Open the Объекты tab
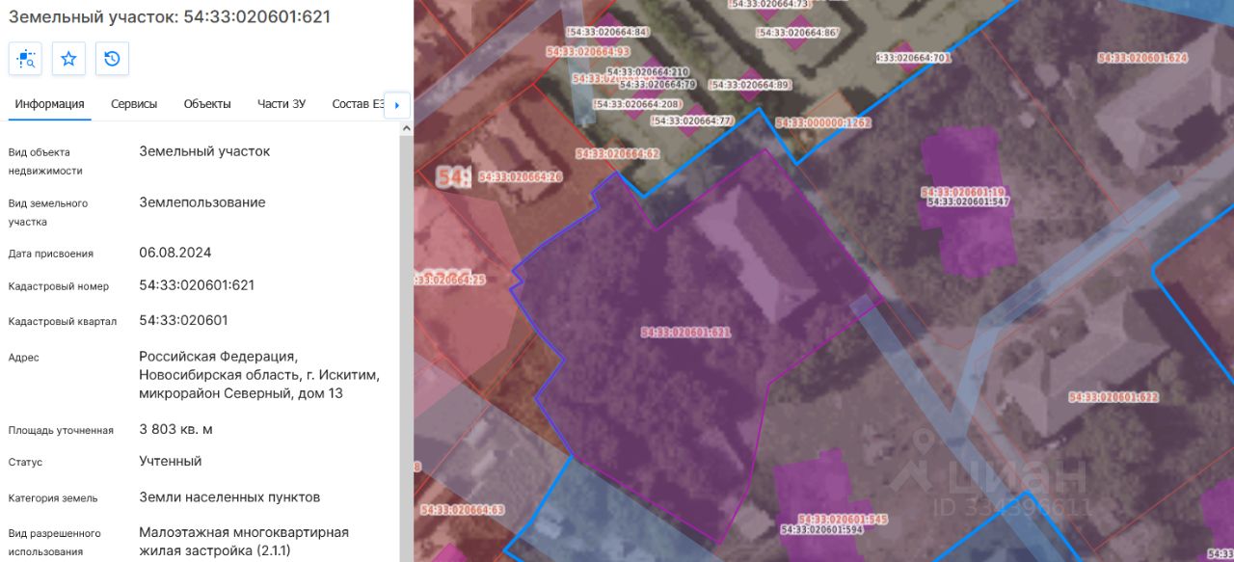This screenshot has width=1234, height=562. pyautogui.click(x=207, y=104)
